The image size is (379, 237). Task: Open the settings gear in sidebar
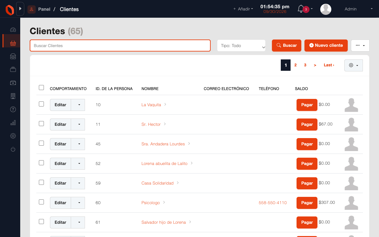point(13,136)
